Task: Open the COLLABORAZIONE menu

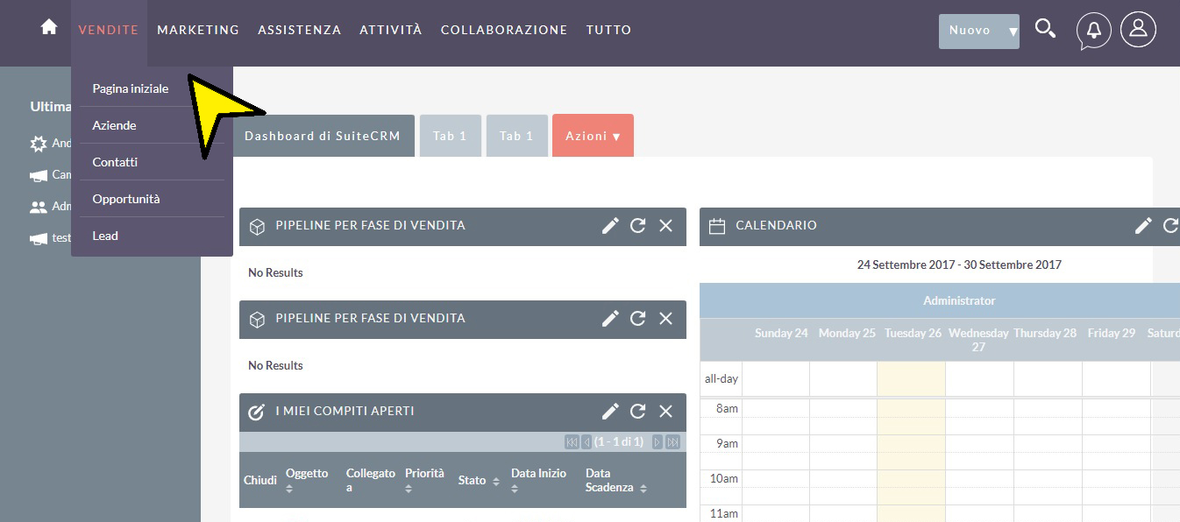Action: coord(504,30)
